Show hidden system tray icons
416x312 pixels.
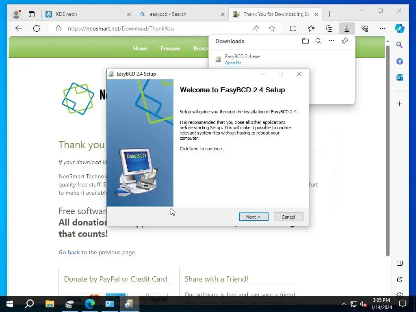344,304
